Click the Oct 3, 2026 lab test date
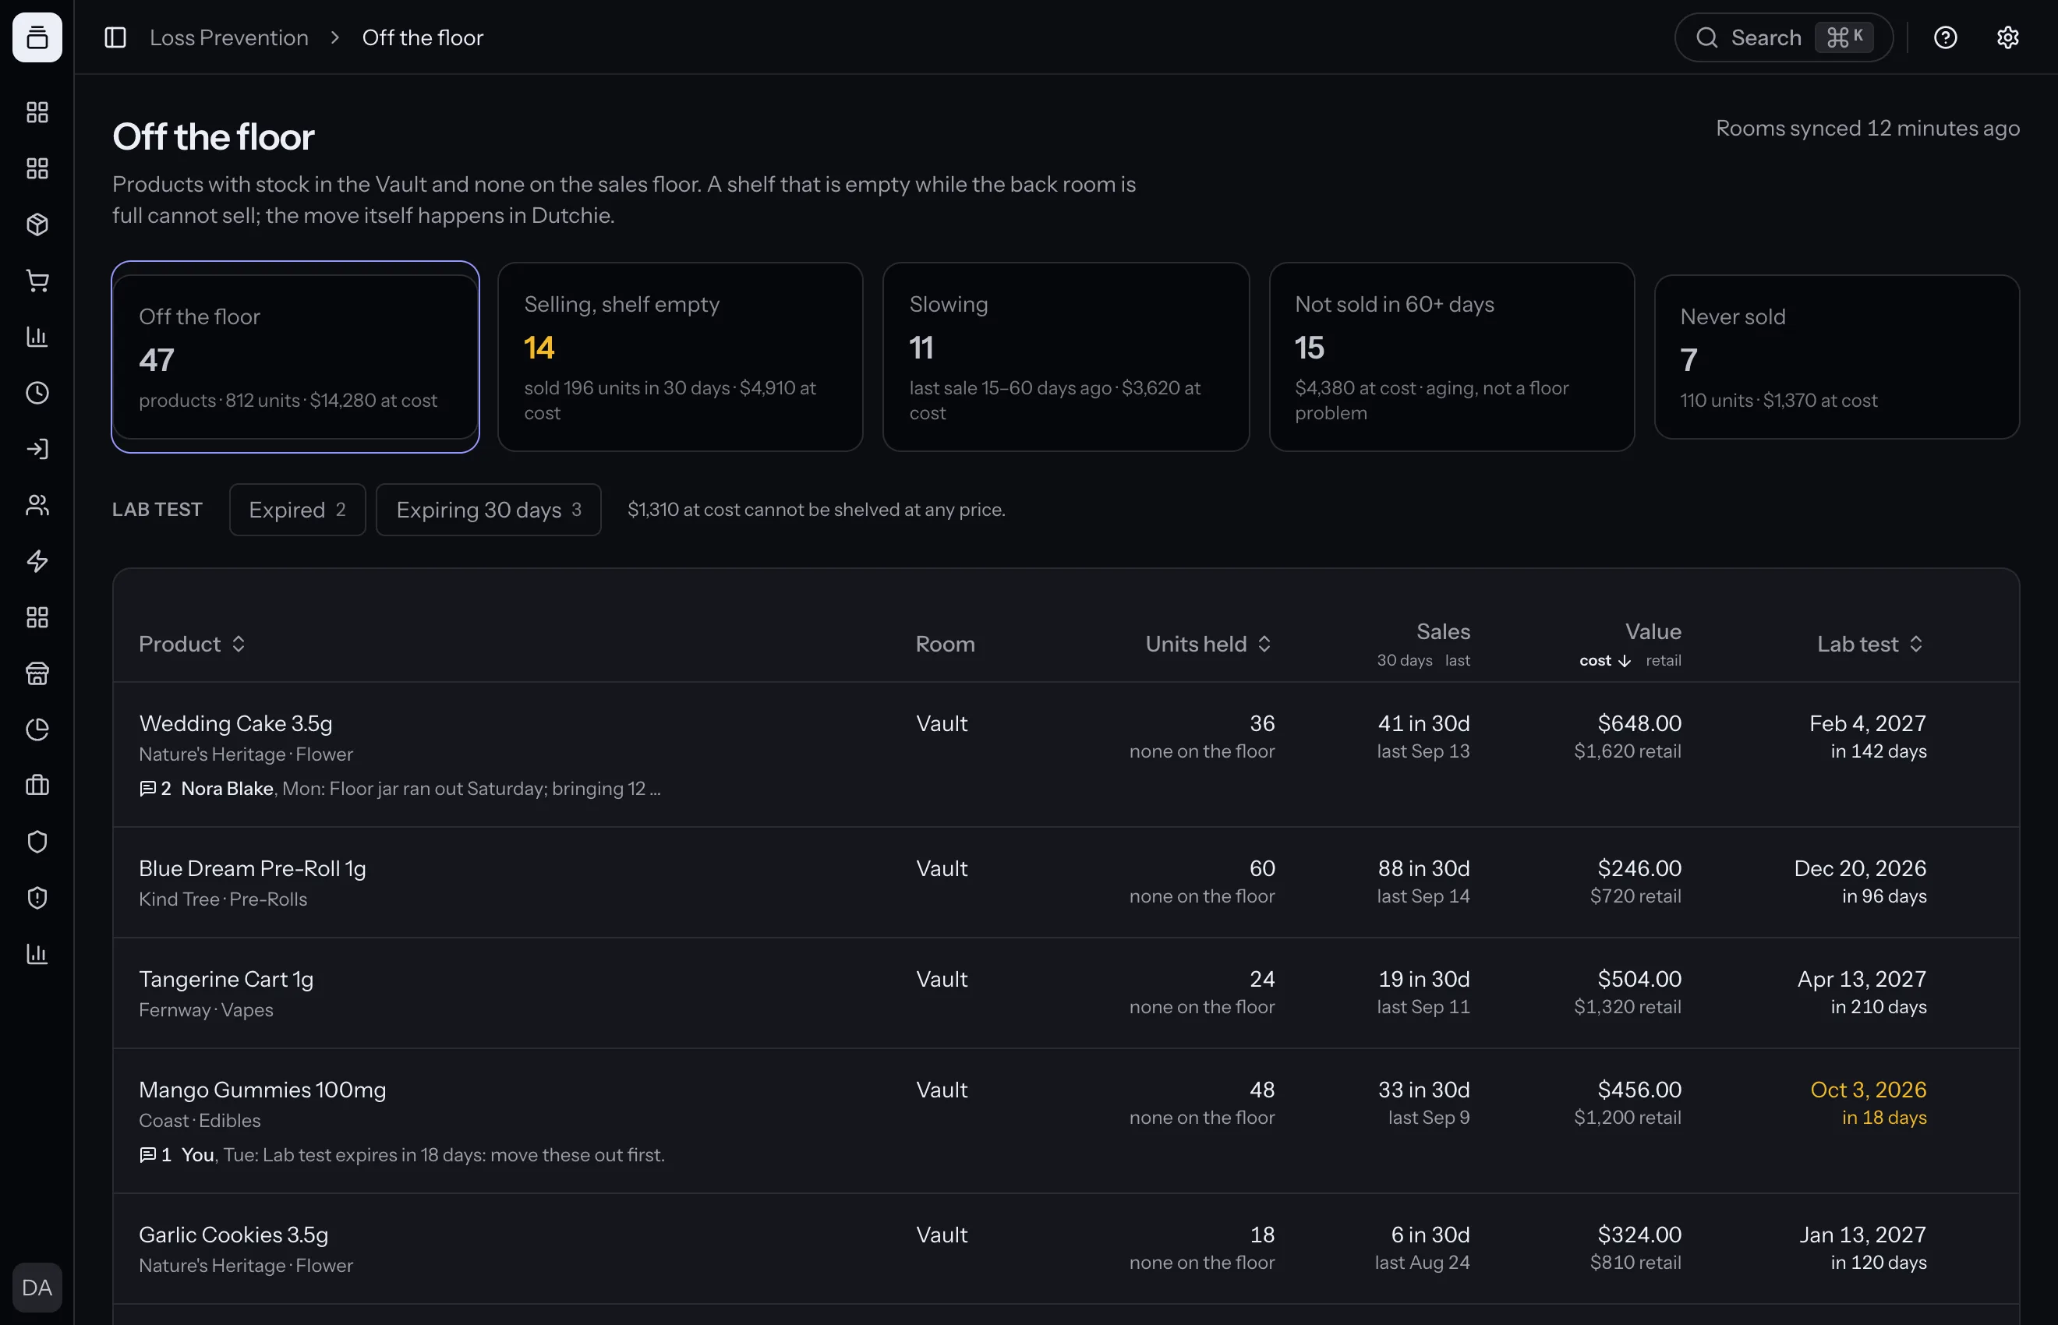Image resolution: width=2058 pixels, height=1325 pixels. [x=1868, y=1090]
